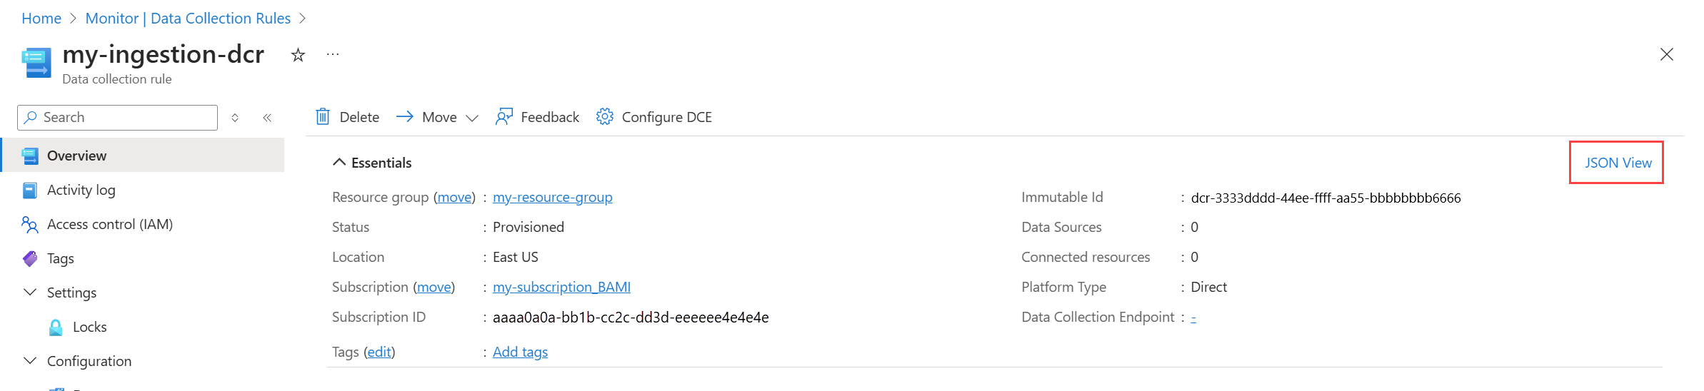Collapse the sidebar with the double chevron
1704x391 pixels.
tap(267, 118)
